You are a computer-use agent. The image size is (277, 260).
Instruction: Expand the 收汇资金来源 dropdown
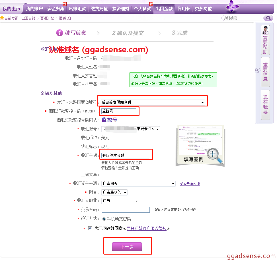173,184
